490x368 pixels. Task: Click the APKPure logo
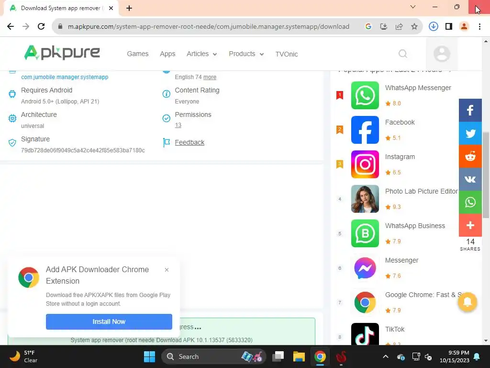pyautogui.click(x=62, y=53)
